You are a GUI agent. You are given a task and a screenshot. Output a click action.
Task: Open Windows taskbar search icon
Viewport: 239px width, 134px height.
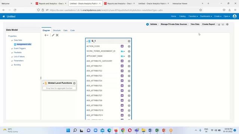(x=75, y=130)
